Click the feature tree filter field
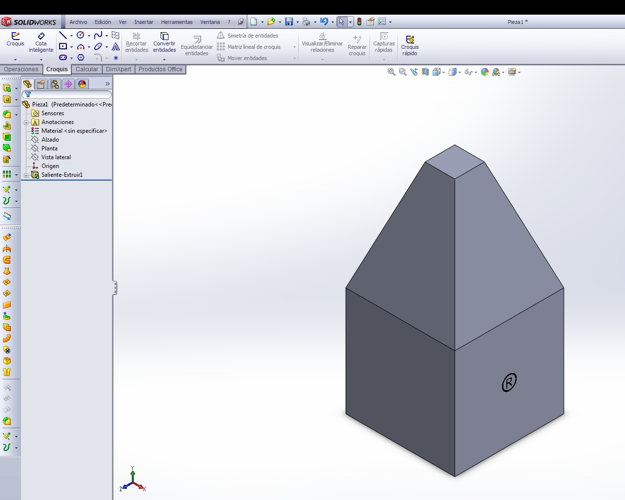 (67, 95)
